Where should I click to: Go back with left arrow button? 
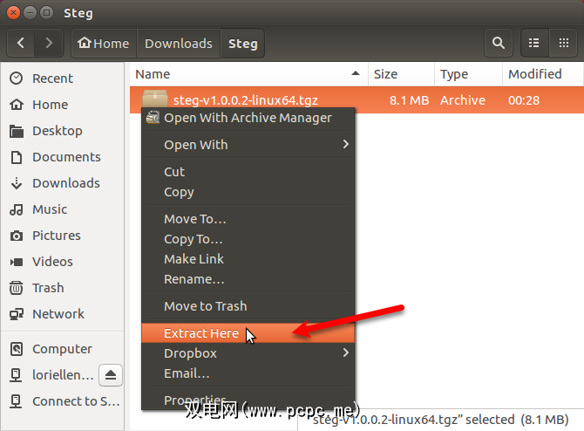point(21,44)
